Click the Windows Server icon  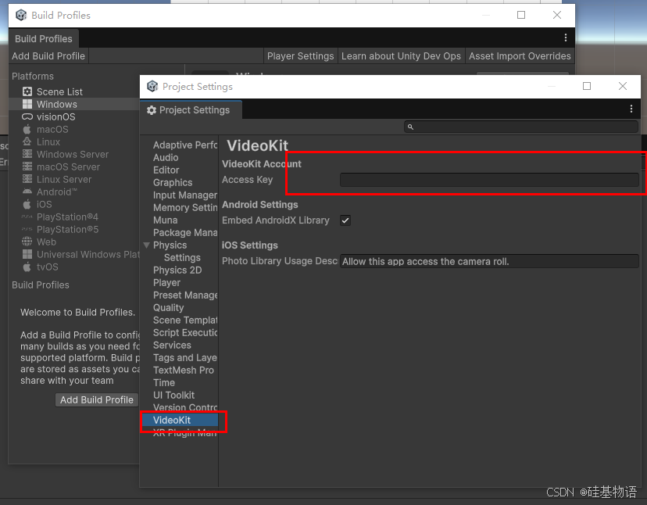[x=27, y=154]
